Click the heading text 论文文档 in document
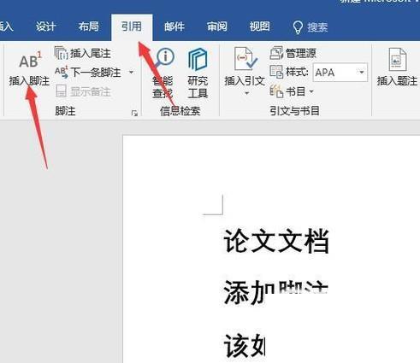 tap(276, 241)
